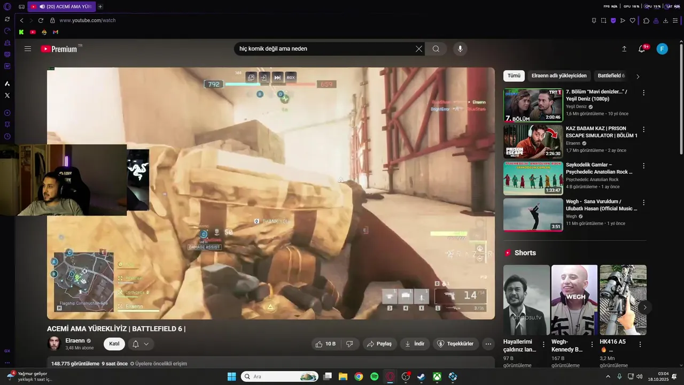
Task: Open more actions menu under video
Action: [x=488, y=344]
